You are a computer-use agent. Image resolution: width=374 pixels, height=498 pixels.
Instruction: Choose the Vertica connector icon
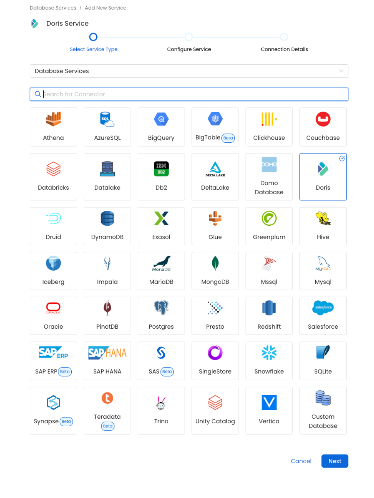point(269,402)
